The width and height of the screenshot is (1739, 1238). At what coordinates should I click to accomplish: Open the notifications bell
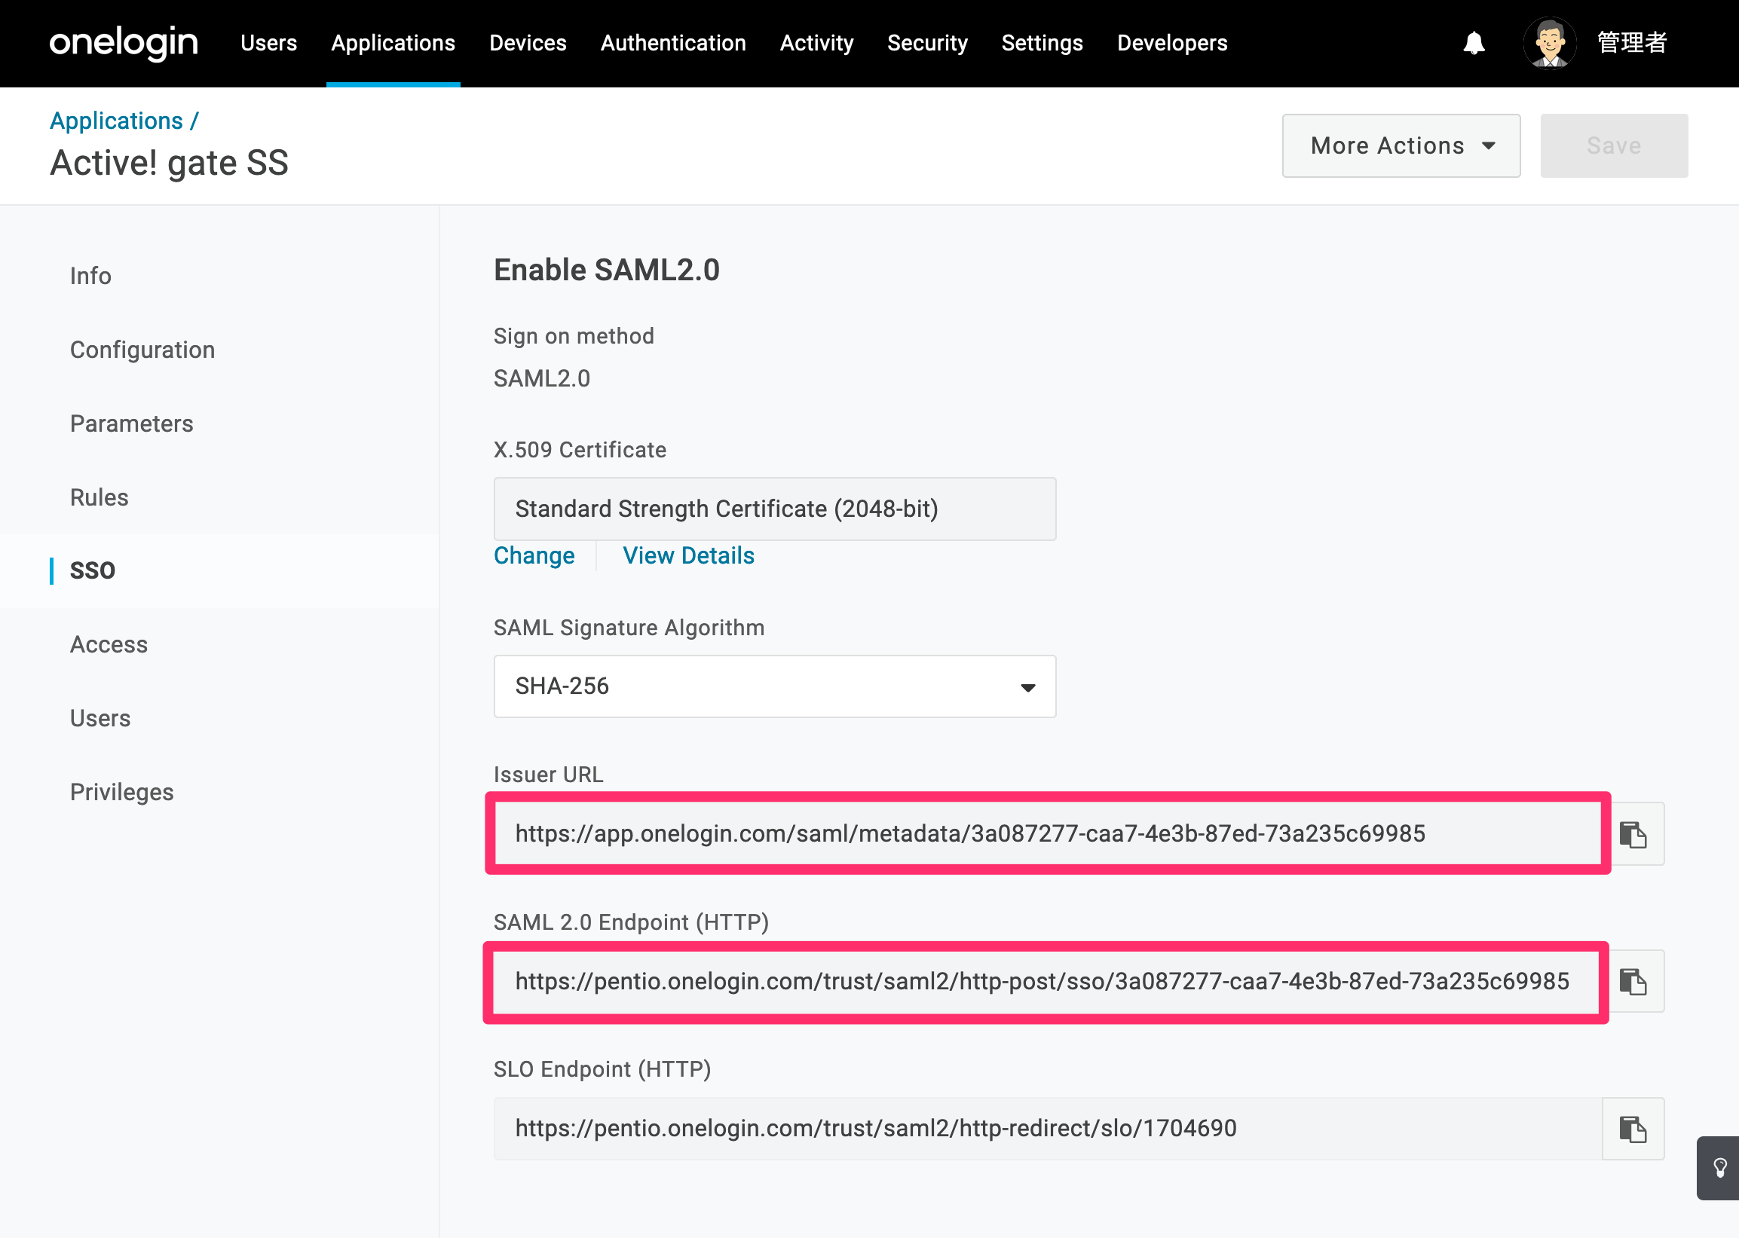[1474, 43]
